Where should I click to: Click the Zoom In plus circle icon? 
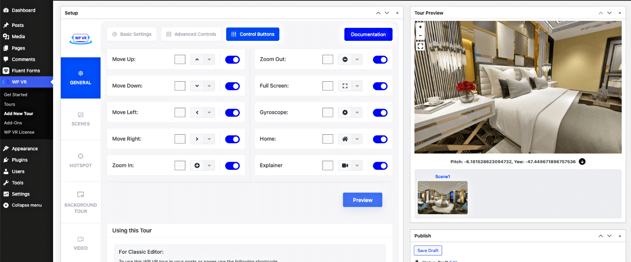pos(197,166)
